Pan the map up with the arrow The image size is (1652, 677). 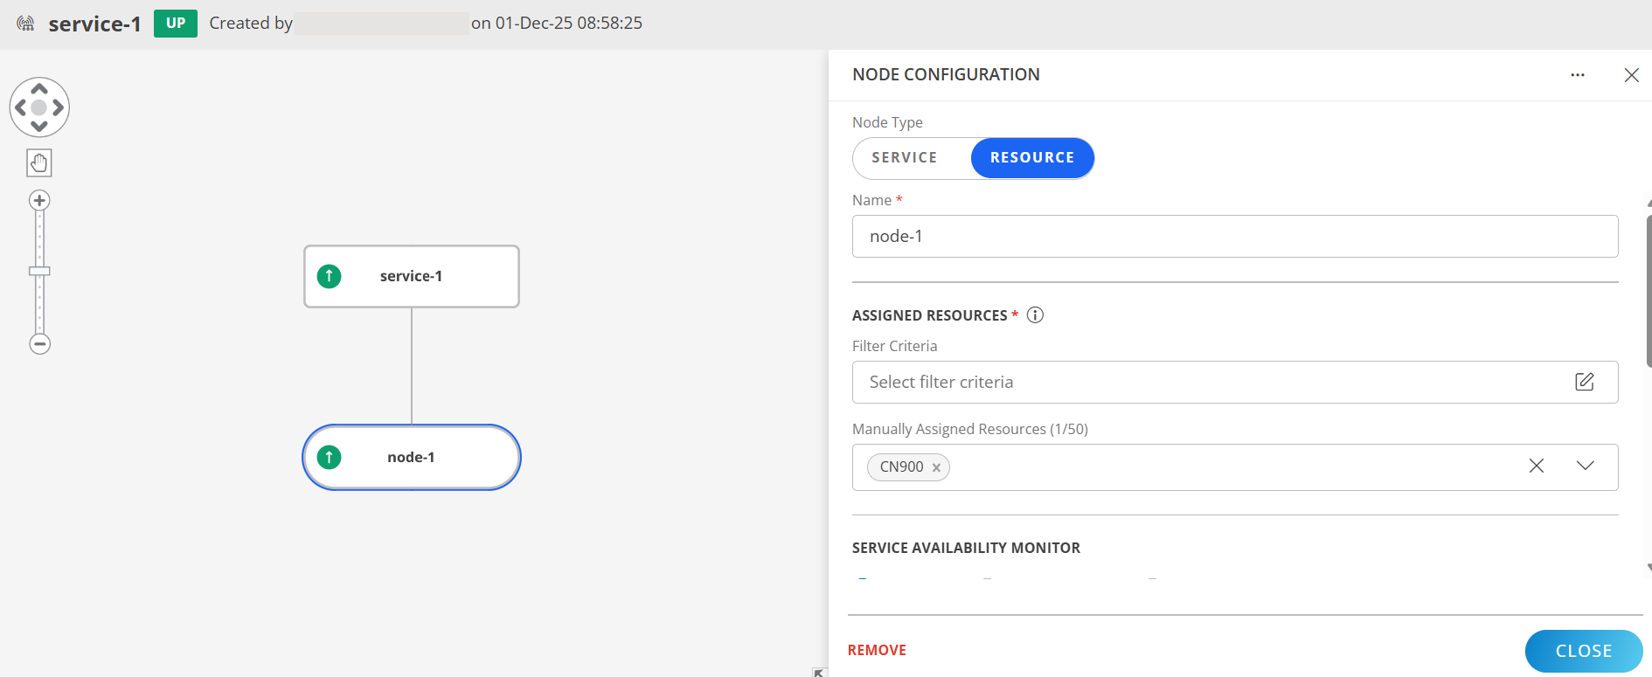pyautogui.click(x=39, y=89)
